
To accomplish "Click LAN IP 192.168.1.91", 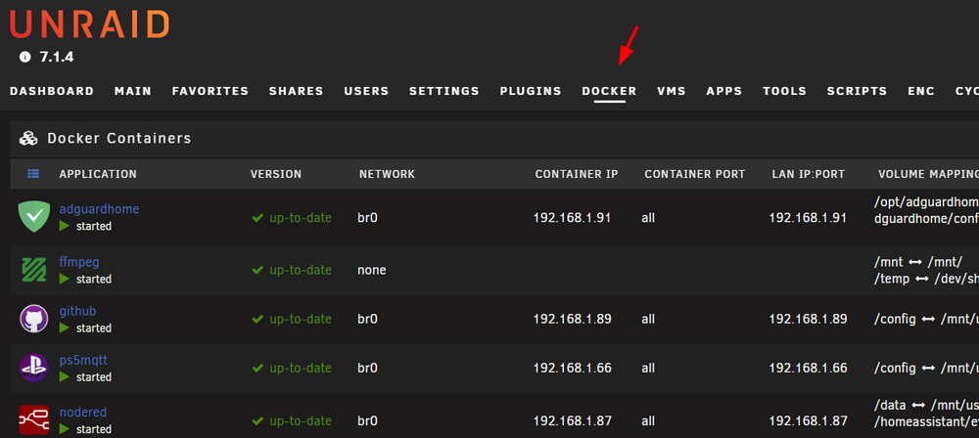I will click(x=808, y=218).
